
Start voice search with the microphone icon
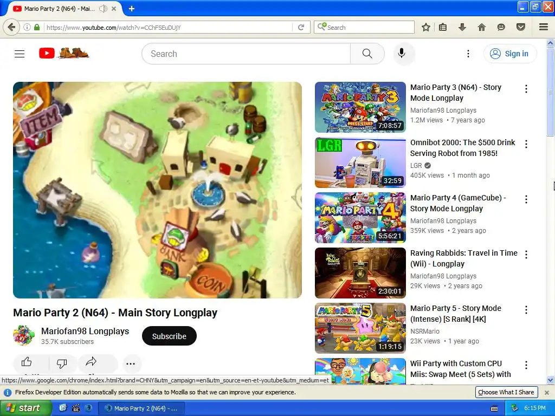click(402, 54)
